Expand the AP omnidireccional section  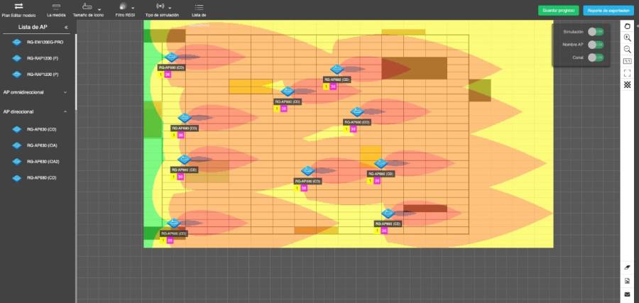pos(65,92)
